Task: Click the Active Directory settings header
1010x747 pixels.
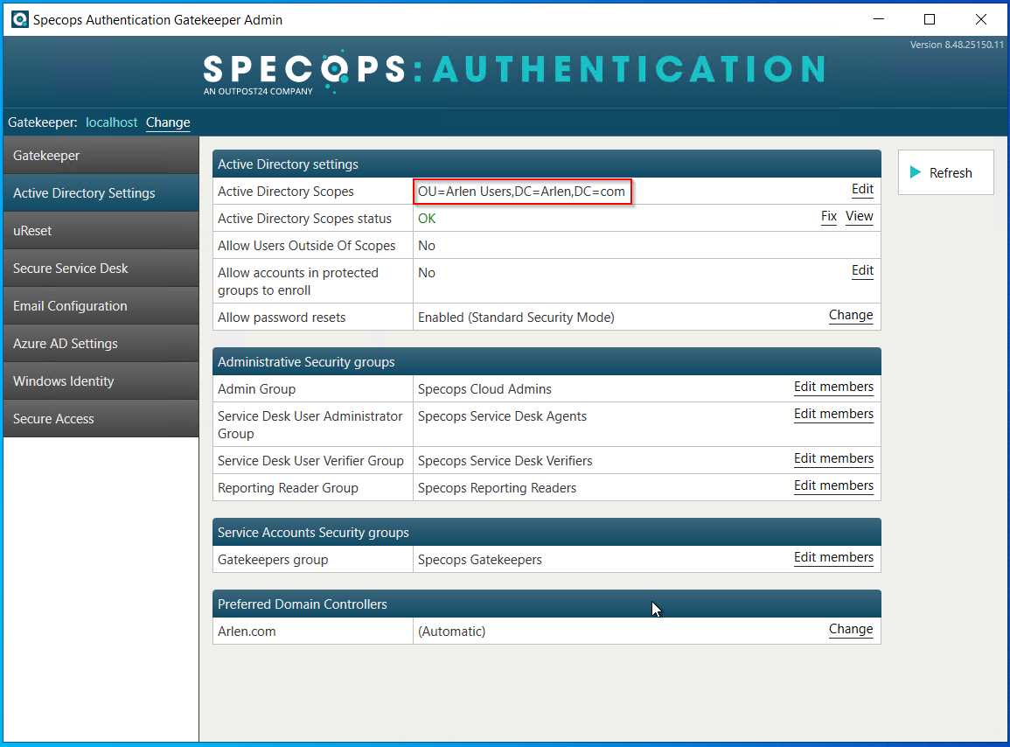Action: 547,164
